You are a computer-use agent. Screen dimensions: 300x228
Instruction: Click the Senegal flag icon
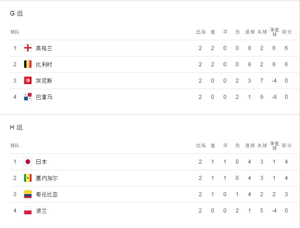coord(28,178)
